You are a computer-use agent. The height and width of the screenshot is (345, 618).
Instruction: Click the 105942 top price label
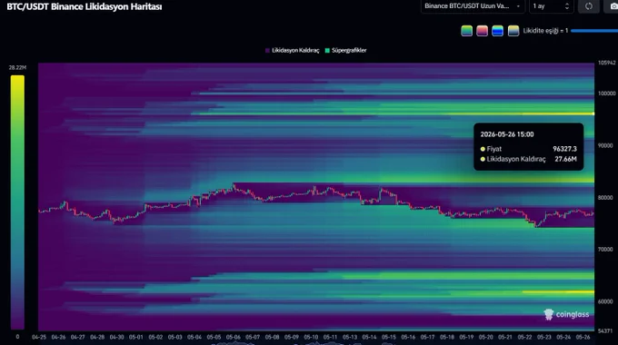606,63
